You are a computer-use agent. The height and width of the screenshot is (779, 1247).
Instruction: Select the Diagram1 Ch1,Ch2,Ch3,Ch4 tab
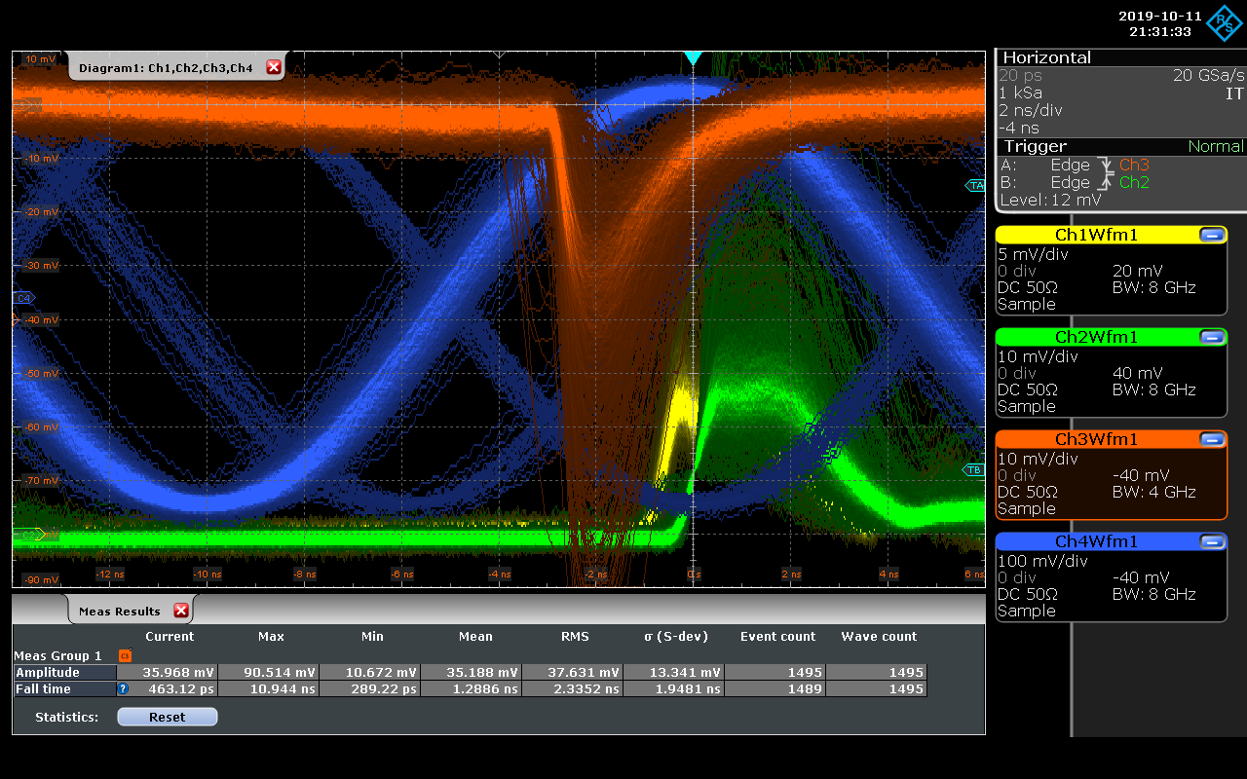pos(165,68)
